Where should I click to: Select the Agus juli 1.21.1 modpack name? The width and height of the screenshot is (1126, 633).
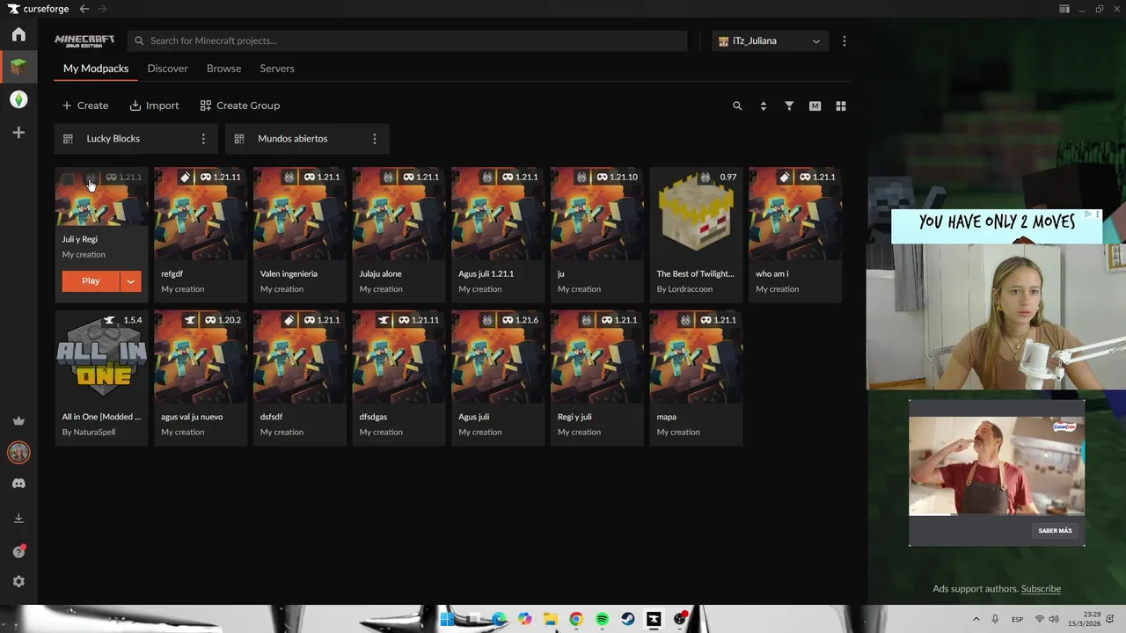click(486, 274)
